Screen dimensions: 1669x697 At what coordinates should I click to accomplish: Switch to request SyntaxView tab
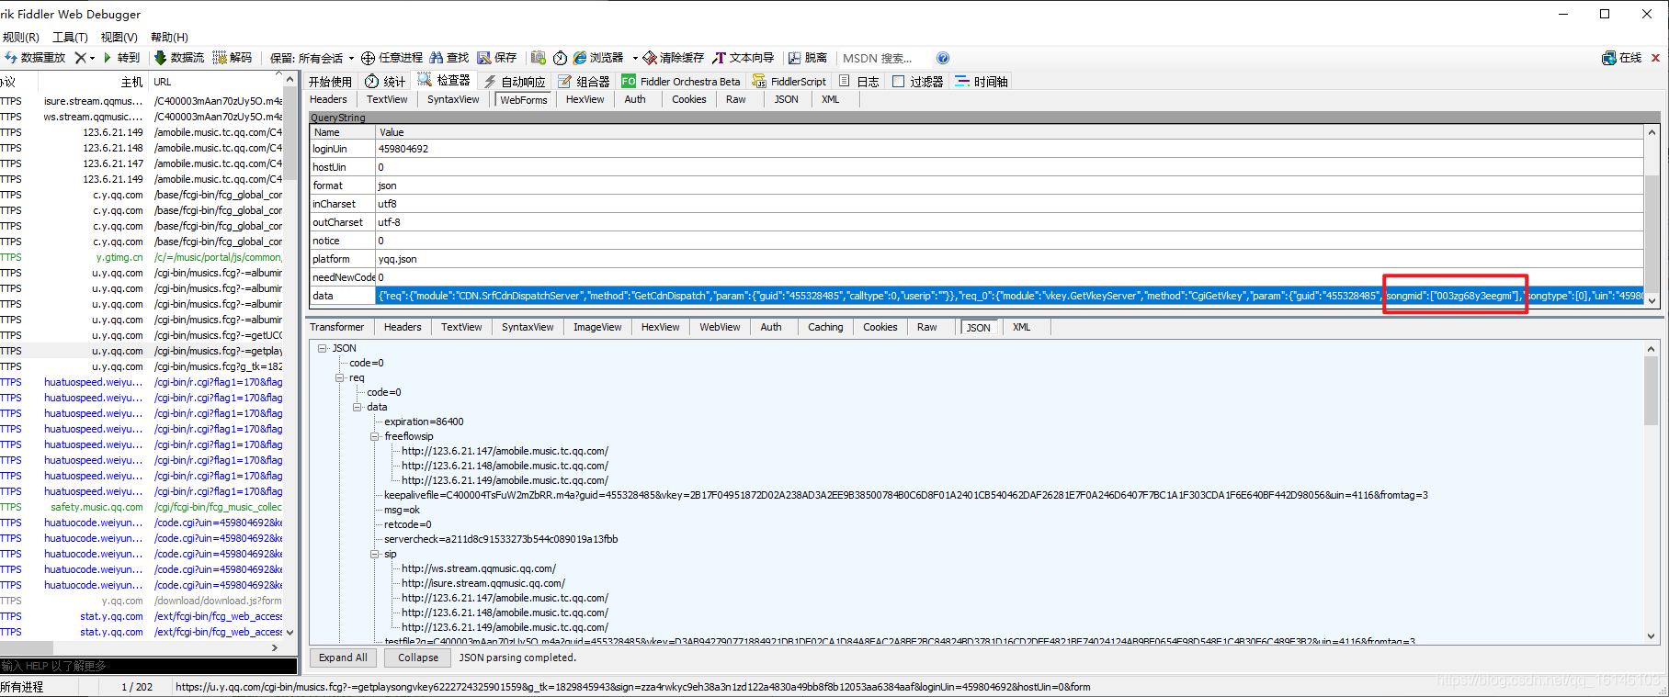(453, 99)
